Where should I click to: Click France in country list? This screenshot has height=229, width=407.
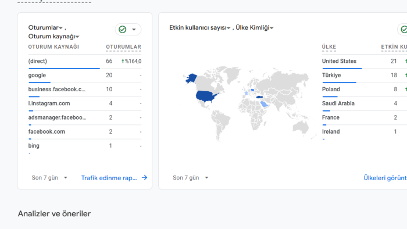pos(330,117)
